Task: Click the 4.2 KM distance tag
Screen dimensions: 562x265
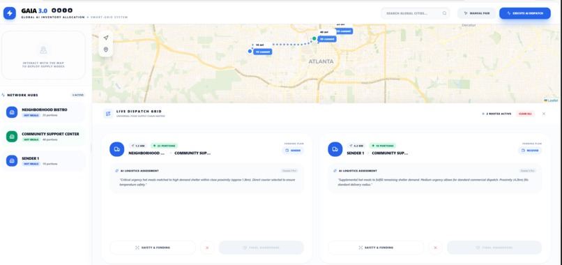Action: click(x=356, y=146)
